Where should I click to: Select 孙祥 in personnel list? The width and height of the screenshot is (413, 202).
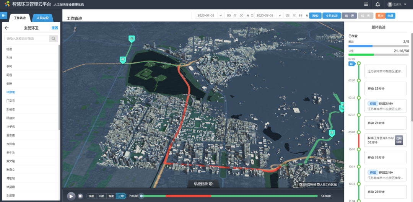(x=31, y=58)
